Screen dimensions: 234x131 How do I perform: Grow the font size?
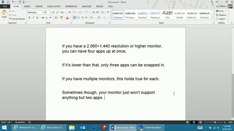tap(53, 12)
